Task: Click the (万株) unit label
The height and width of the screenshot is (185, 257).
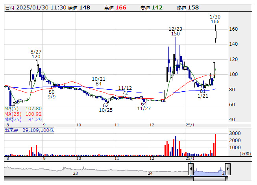Action: click(245, 154)
